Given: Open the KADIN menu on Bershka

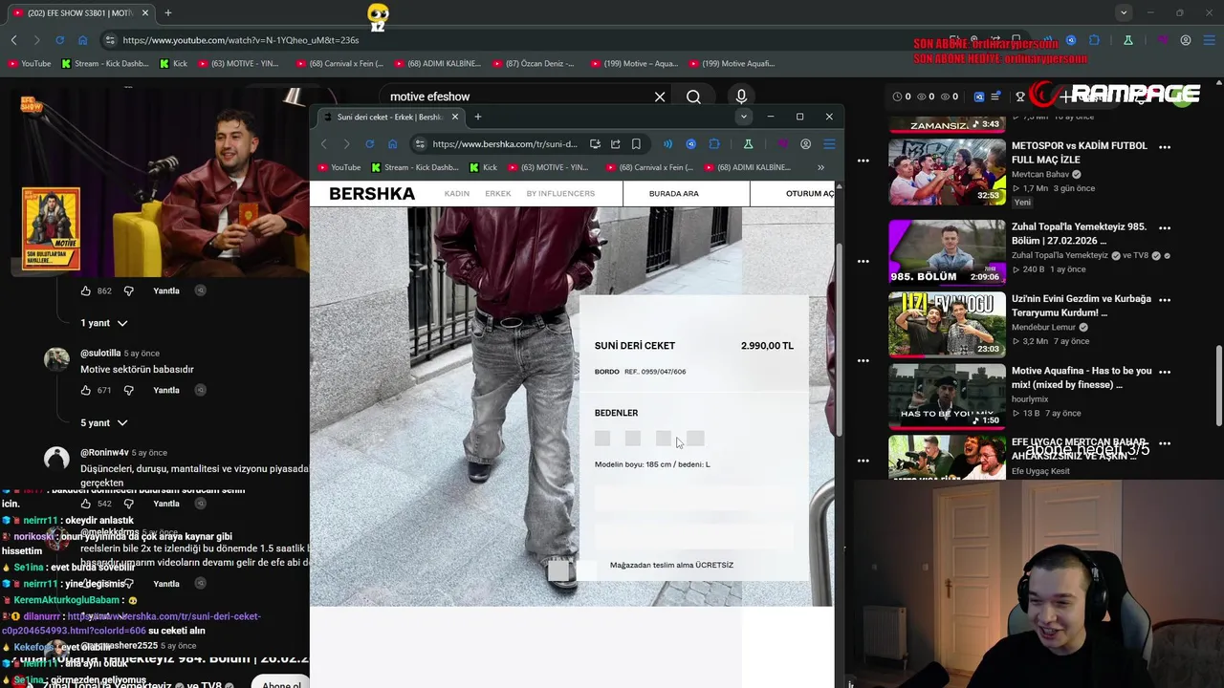Looking at the screenshot, I should (x=457, y=193).
